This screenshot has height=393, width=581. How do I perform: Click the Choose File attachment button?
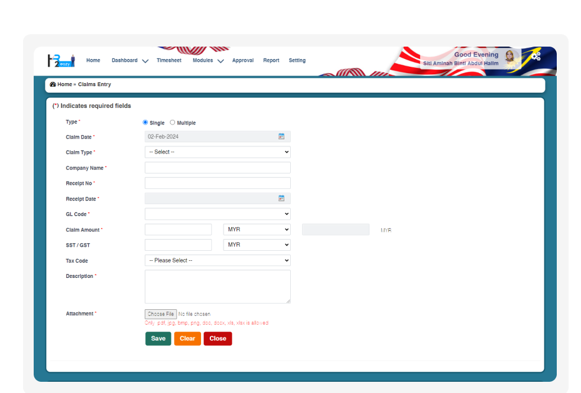pyautogui.click(x=161, y=314)
